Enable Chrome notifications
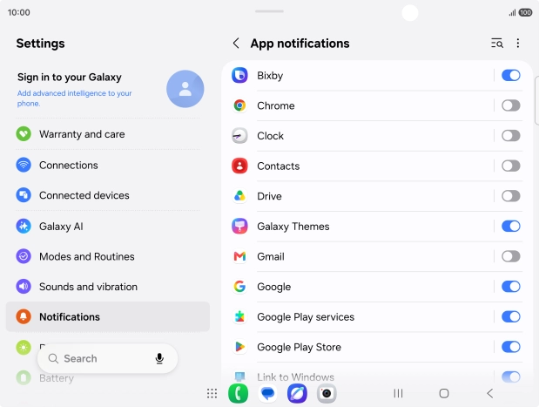The height and width of the screenshot is (407, 539). coord(511,105)
